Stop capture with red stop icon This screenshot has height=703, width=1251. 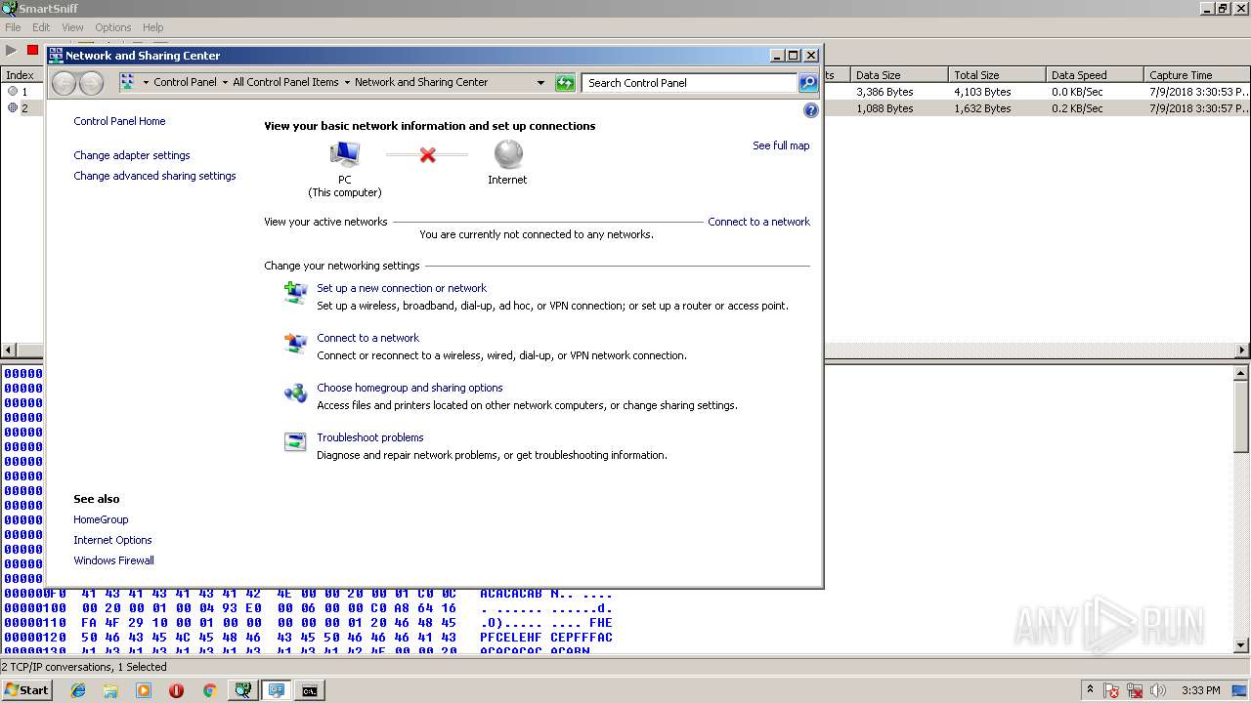click(32, 50)
